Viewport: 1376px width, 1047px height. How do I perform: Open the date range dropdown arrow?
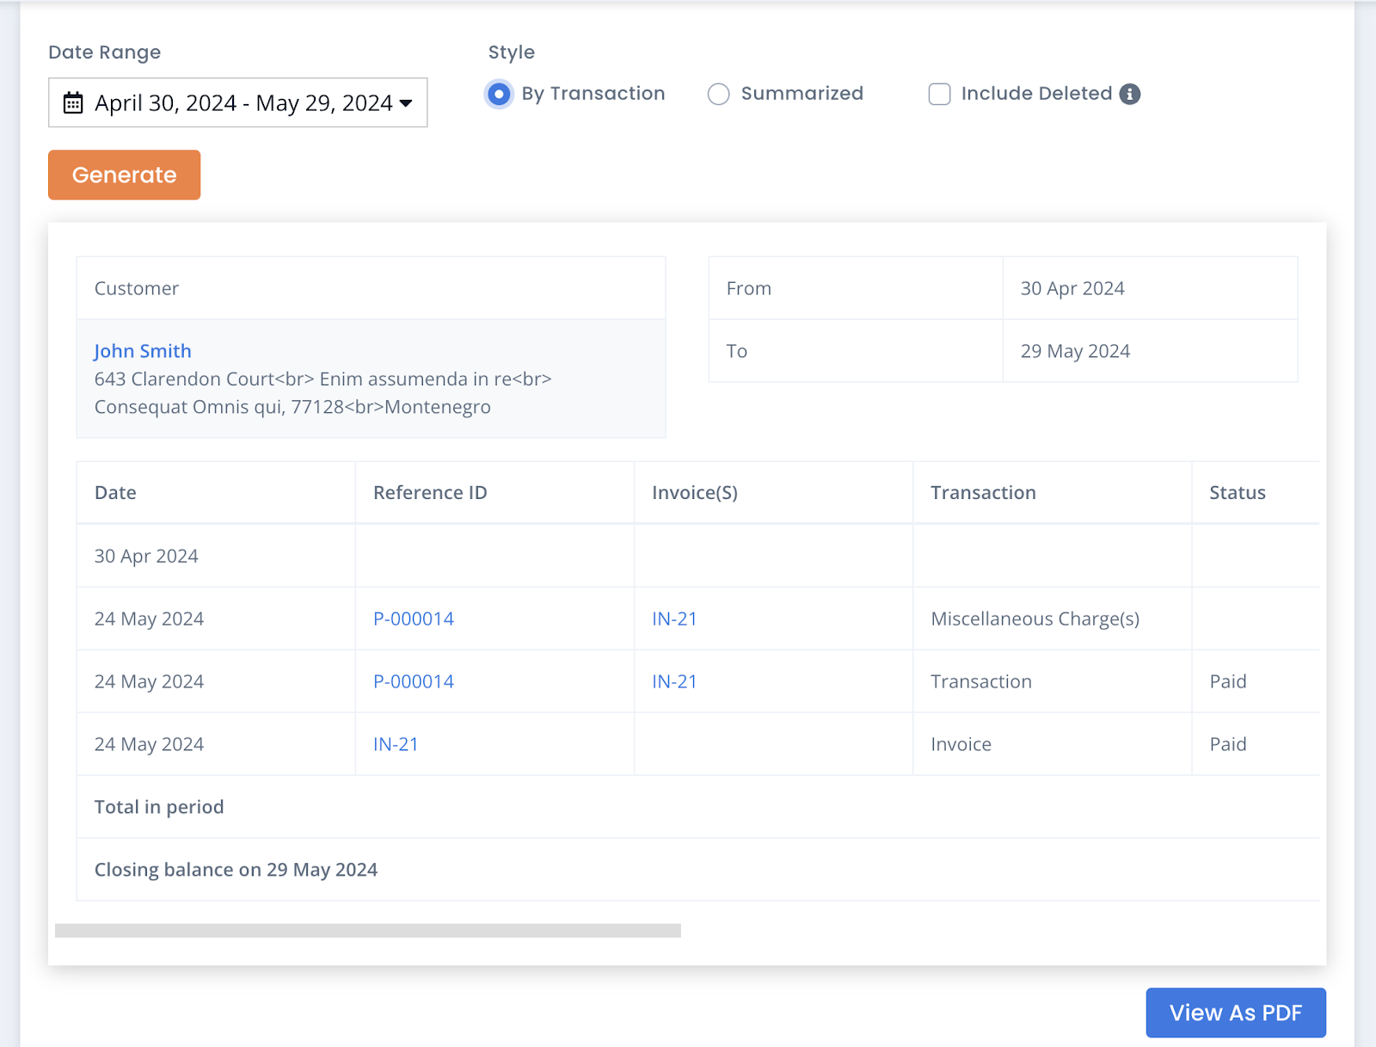click(406, 103)
